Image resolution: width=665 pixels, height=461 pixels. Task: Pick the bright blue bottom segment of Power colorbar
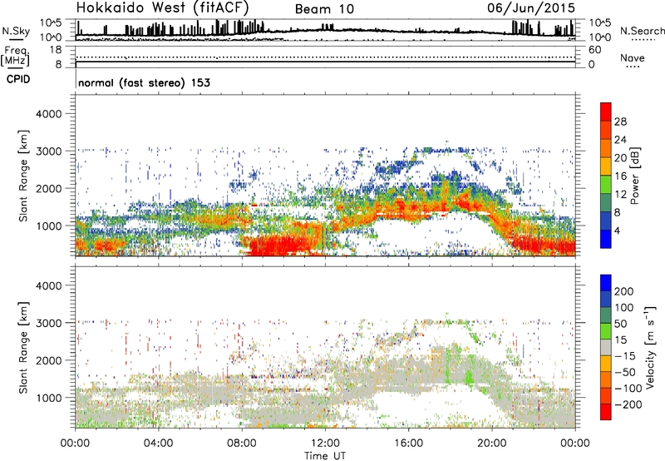coord(606,239)
